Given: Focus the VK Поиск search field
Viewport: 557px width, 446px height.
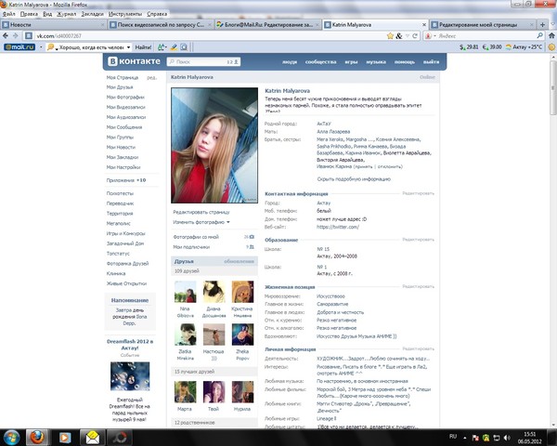Looking at the screenshot, I should (203, 61).
